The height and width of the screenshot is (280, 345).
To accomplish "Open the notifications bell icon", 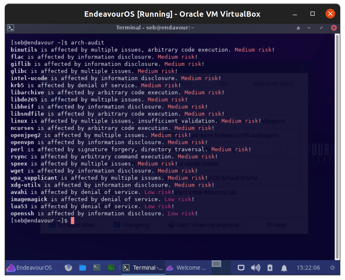I will tap(284, 268).
